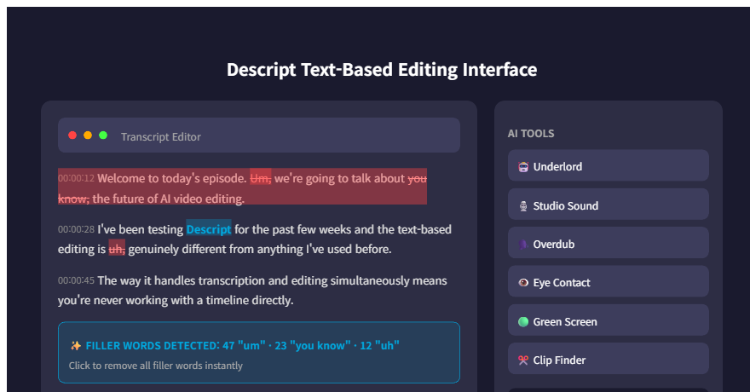Screen dimensions: 750x392
Task: Click "genuinely different from anything I've used before."
Action: pyautogui.click(x=260, y=249)
